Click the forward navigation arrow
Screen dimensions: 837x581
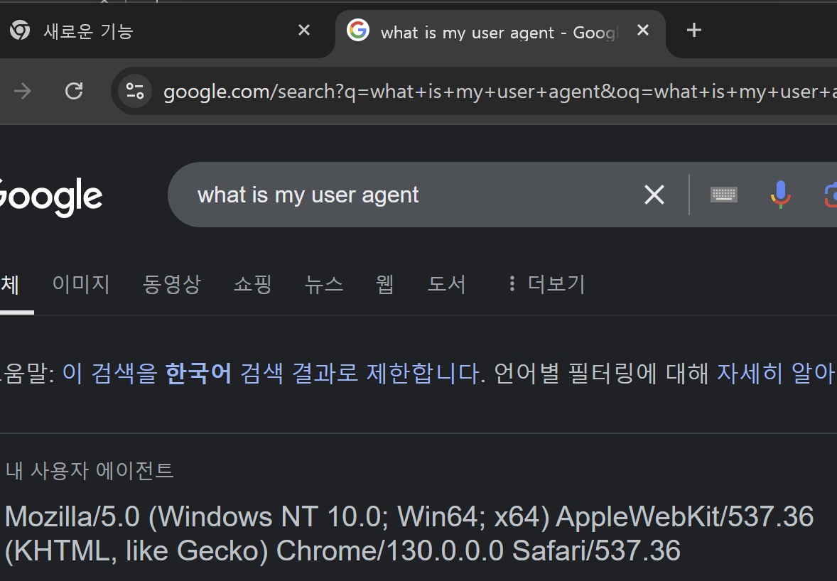pyautogui.click(x=23, y=91)
